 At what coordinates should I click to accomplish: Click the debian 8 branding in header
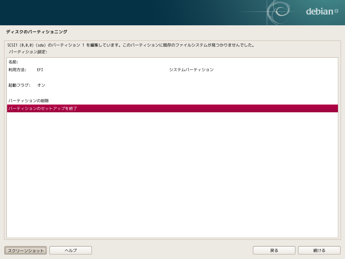pyautogui.click(x=318, y=11)
